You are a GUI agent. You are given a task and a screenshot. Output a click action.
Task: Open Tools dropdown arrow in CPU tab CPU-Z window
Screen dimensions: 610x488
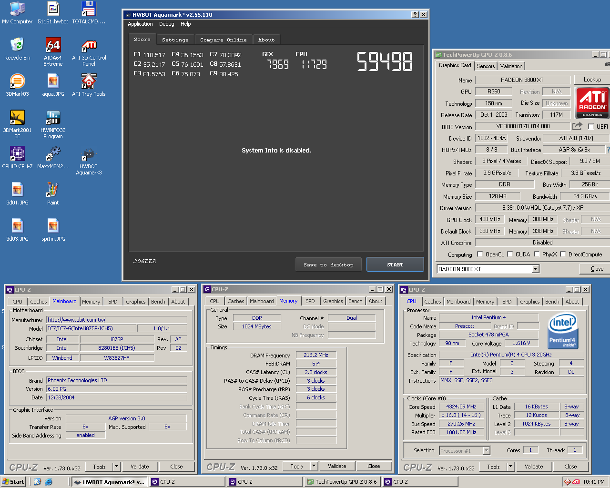(510, 467)
